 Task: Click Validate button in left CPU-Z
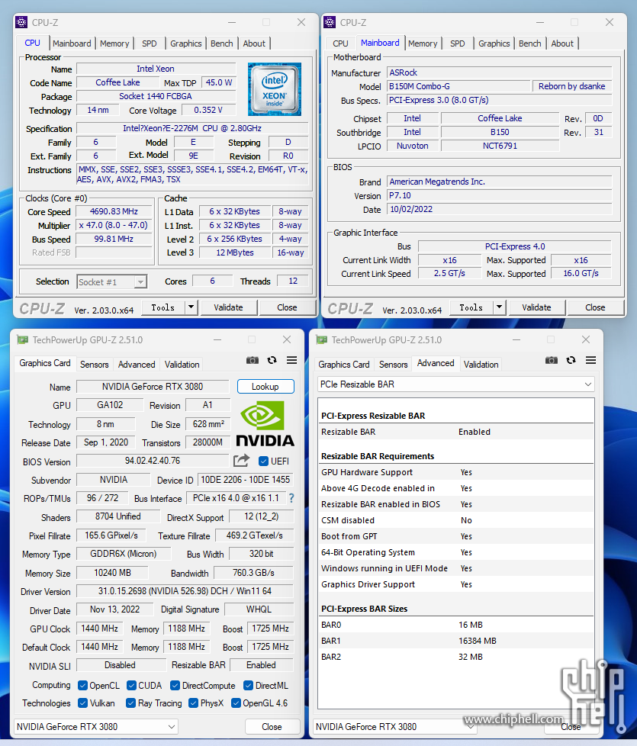[228, 307]
